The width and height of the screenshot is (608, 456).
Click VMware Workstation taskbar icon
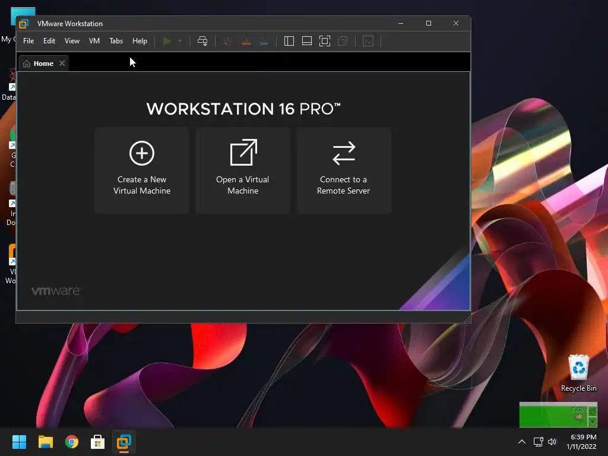(x=124, y=442)
